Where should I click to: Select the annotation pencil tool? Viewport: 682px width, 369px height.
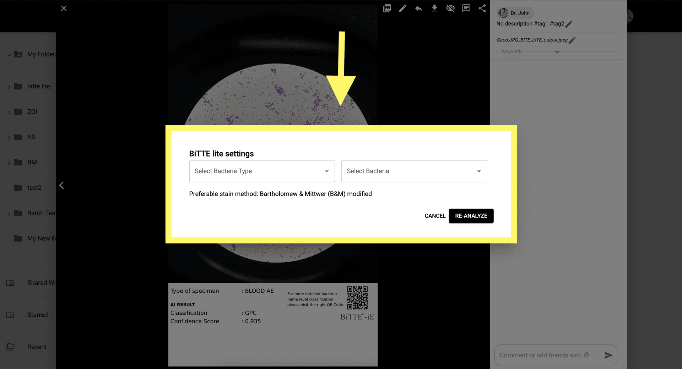tap(403, 8)
